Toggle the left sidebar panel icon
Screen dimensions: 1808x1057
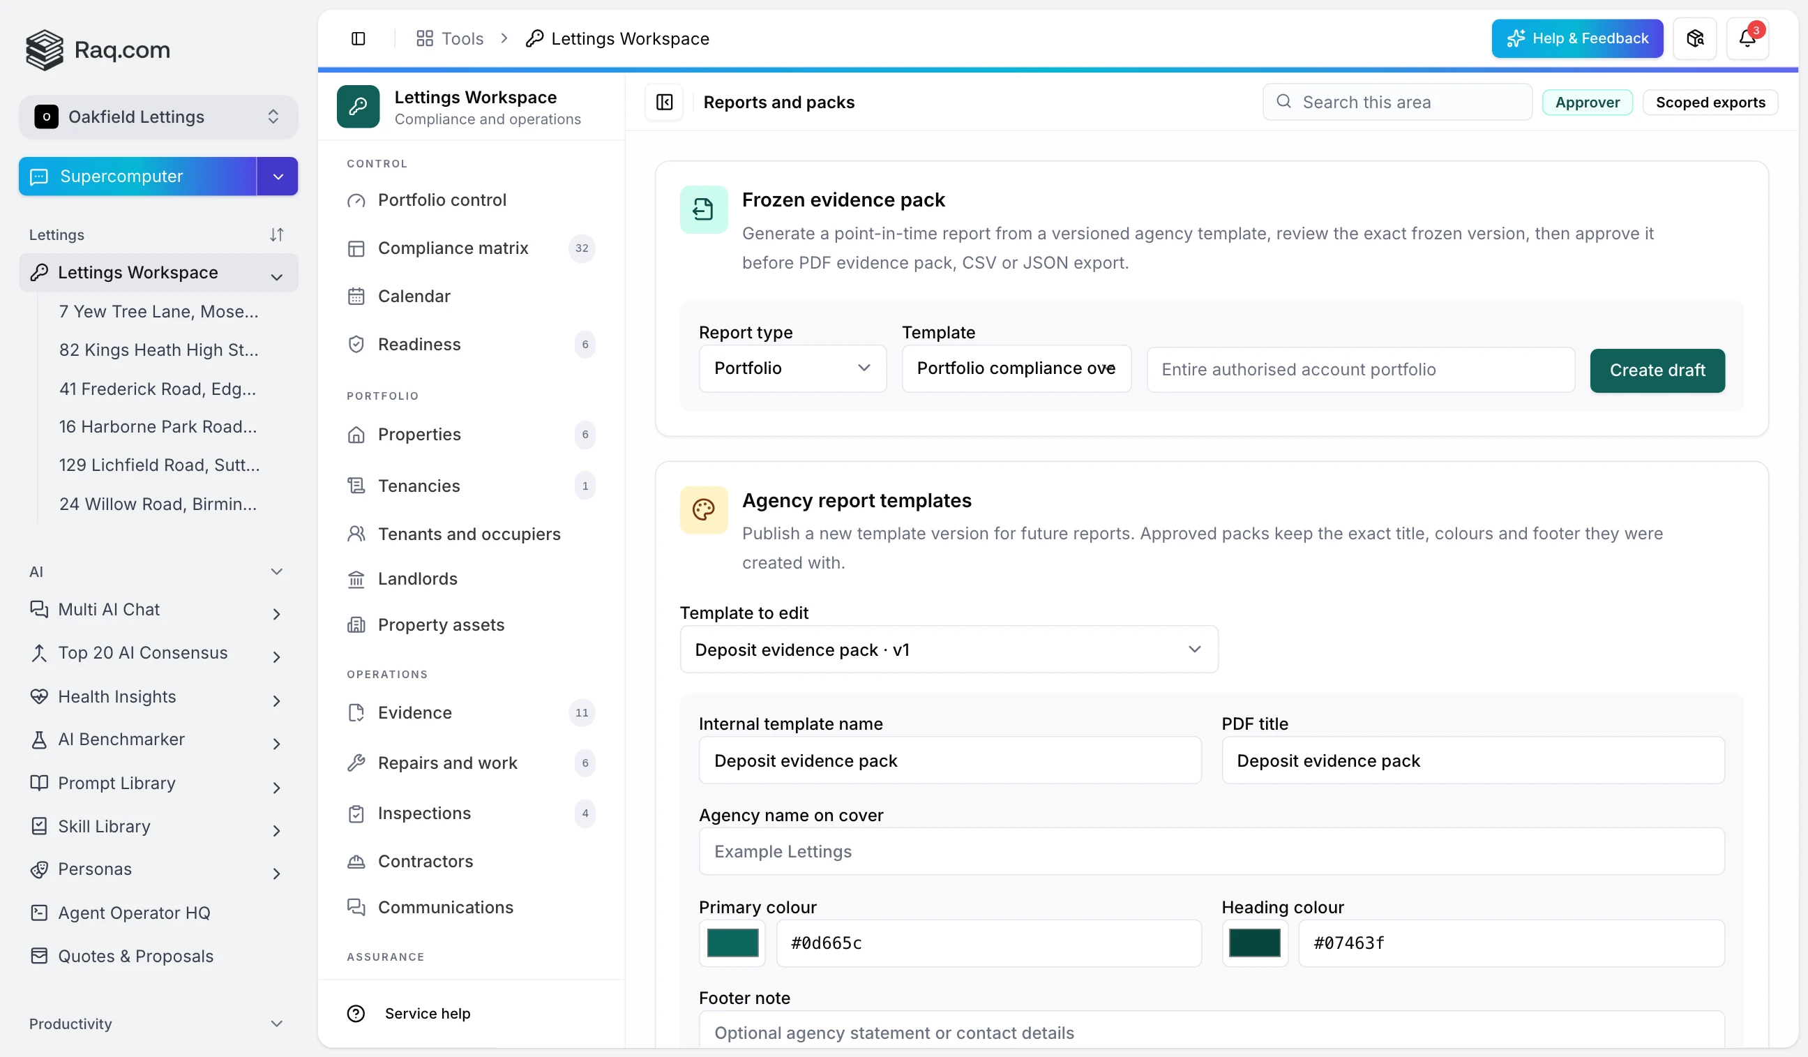click(358, 39)
